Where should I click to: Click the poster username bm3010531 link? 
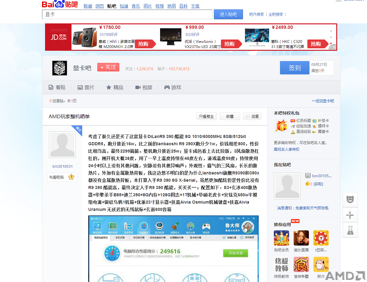[62, 166]
